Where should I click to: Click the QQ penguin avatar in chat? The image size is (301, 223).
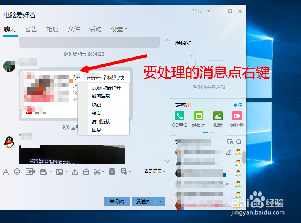click(9, 142)
